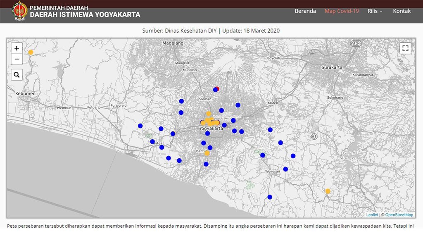Expand the Rilis dropdown
This screenshot has width=423, height=238.
[x=374, y=11]
